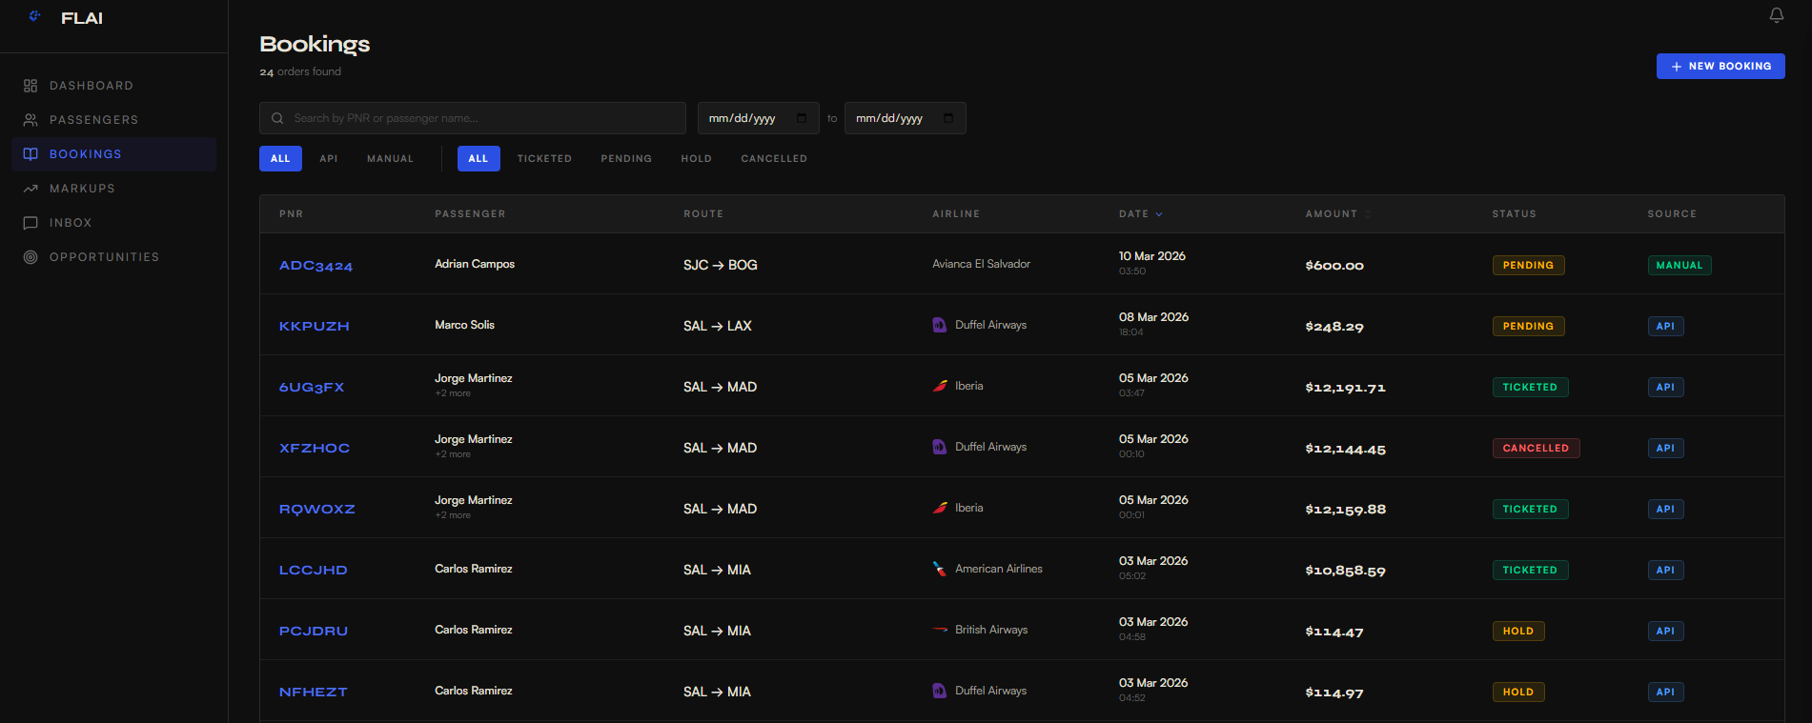Click passenger name Adrian Campos
Image resolution: width=1812 pixels, height=723 pixels.
475,264
